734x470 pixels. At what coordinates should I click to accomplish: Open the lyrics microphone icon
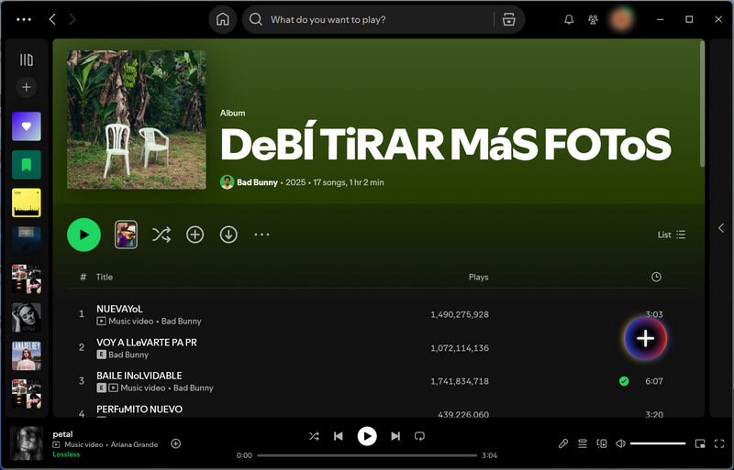(563, 443)
